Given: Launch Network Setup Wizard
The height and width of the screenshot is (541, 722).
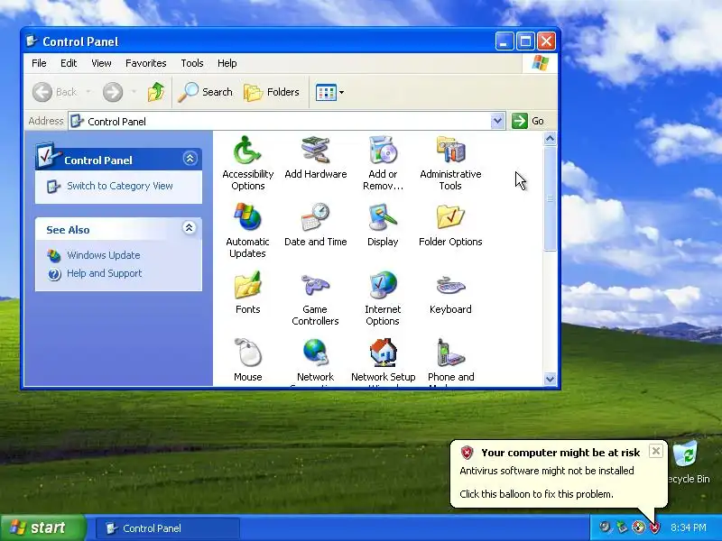Looking at the screenshot, I should pyautogui.click(x=383, y=362).
